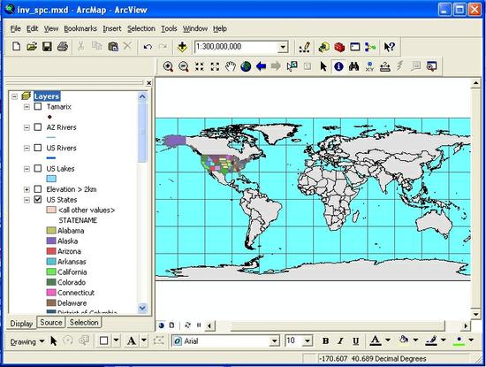Activate the Identify tool
Viewport: 486px width, 367px height.
[338, 66]
